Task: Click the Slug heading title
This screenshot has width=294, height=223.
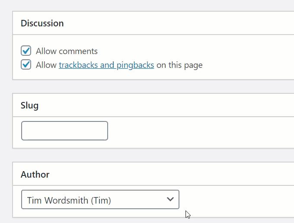Action: click(30, 105)
